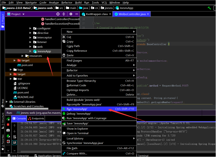The width and height of the screenshot is (216, 157).
Task: Switch to WeiboController.java editor tab
Action: click(132, 14)
